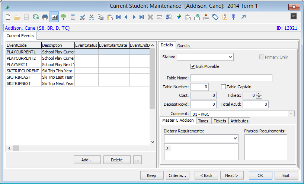Select the scissors cut icon
304x184 pixels.
click(x=91, y=17)
